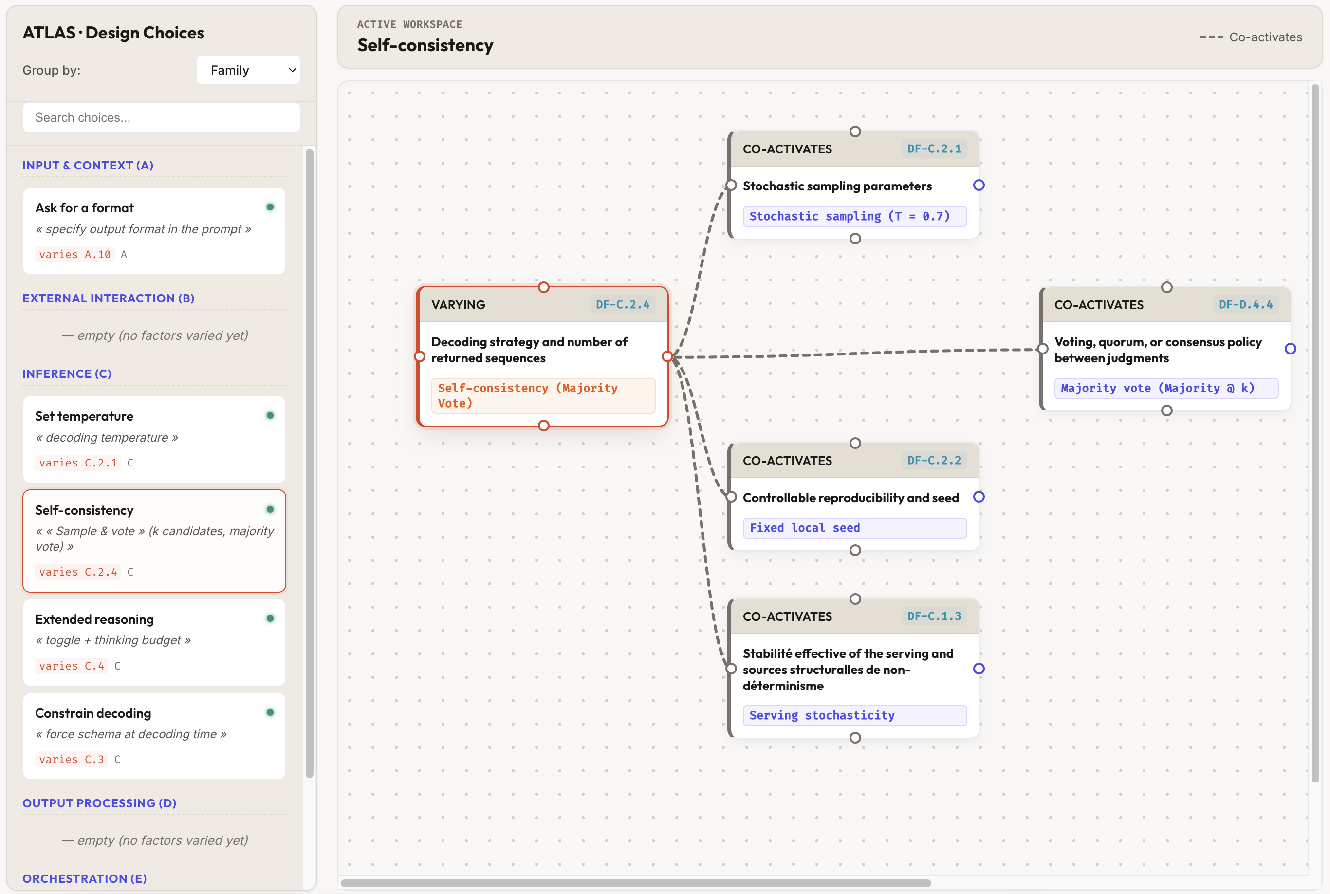Select the Constrain decoding choice card
1330x894 pixels.
pyautogui.click(x=154, y=736)
